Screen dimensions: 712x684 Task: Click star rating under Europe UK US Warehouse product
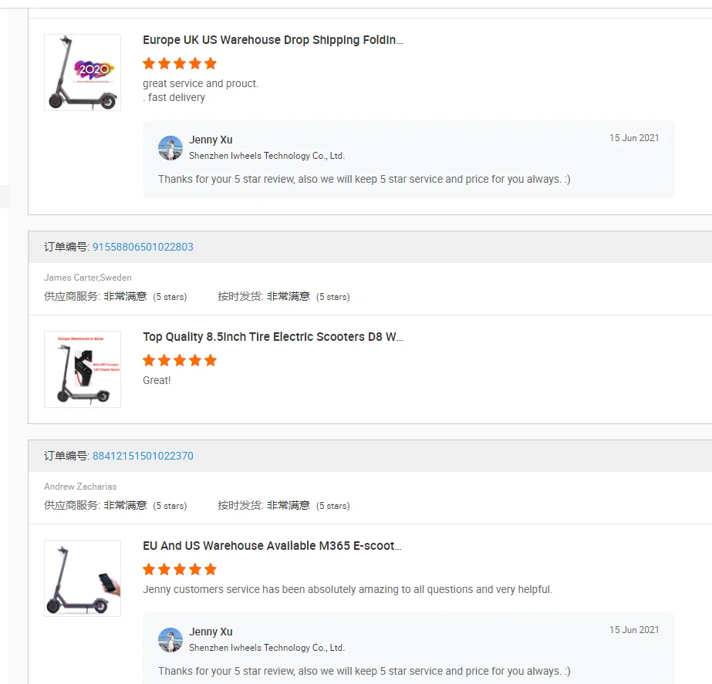[x=180, y=63]
